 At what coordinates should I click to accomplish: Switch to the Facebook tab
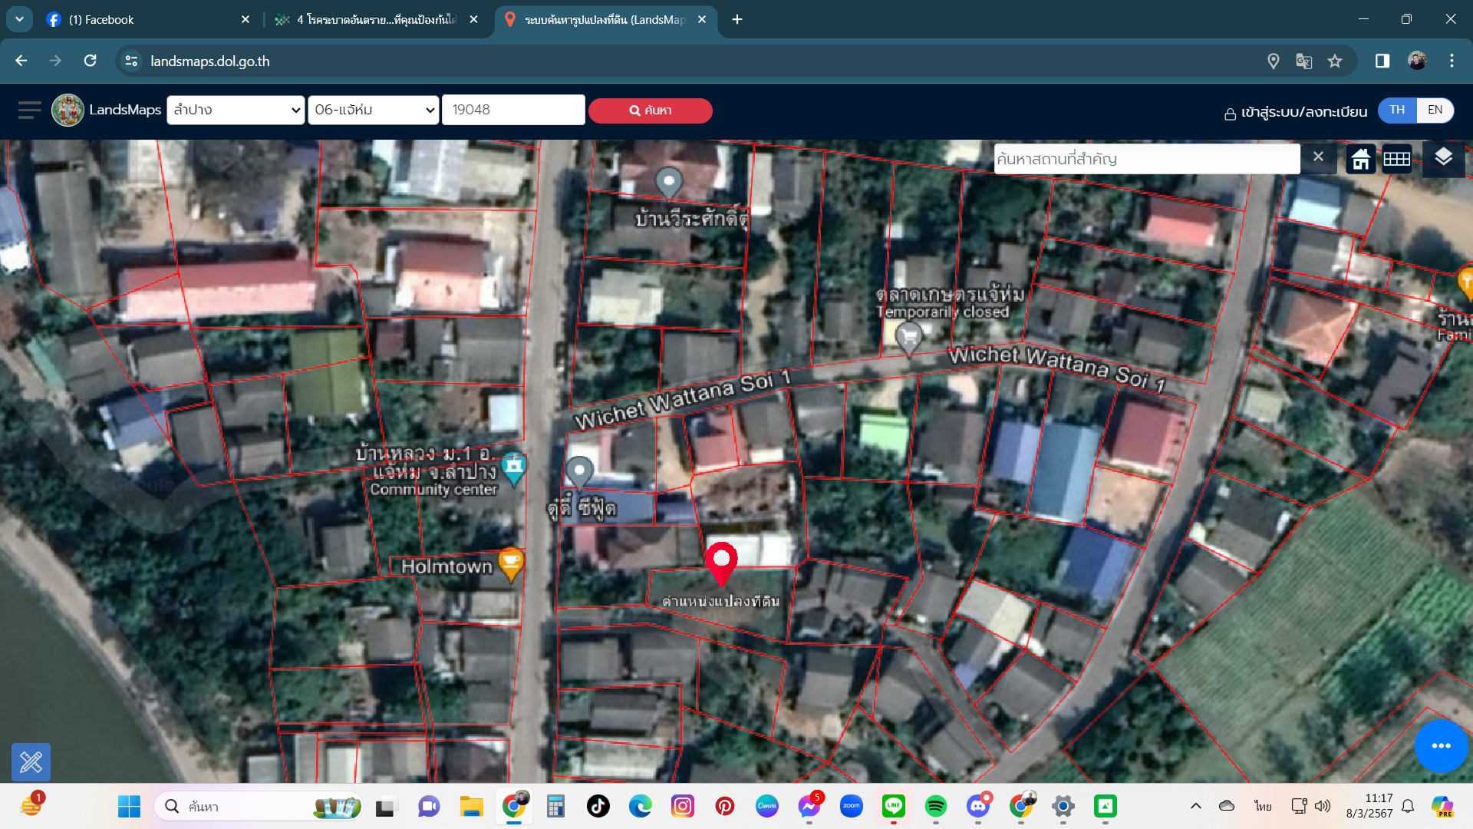tap(147, 20)
